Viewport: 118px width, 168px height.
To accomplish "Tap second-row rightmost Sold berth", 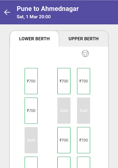I will click(x=84, y=111).
